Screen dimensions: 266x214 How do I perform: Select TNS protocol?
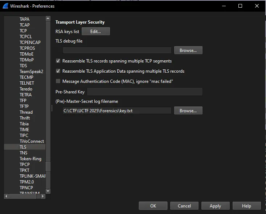point(24,153)
